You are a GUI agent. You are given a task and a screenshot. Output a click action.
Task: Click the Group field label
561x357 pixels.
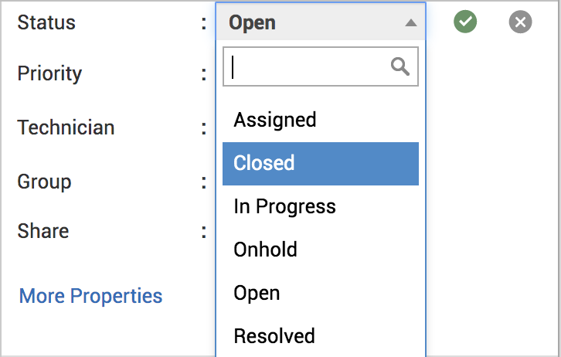tap(44, 182)
